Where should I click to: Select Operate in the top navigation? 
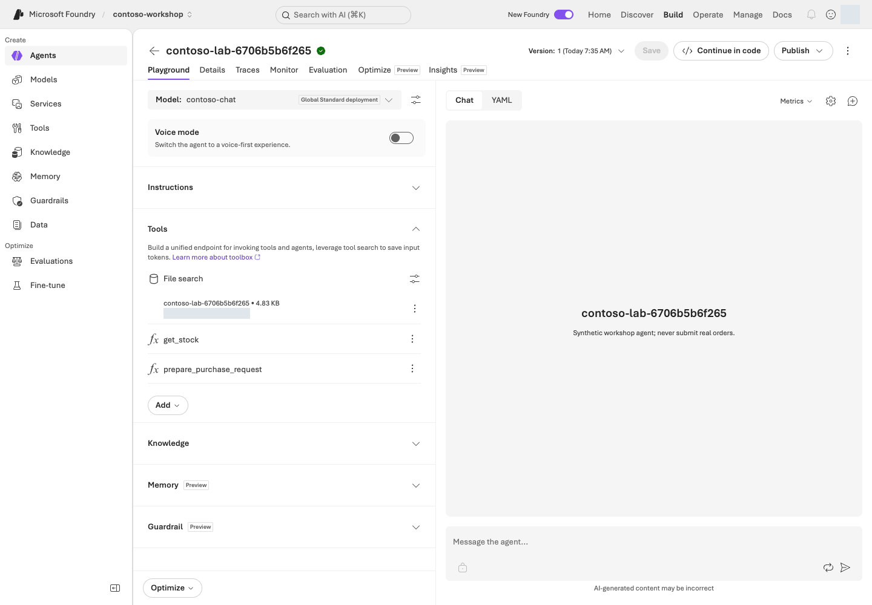(x=708, y=15)
